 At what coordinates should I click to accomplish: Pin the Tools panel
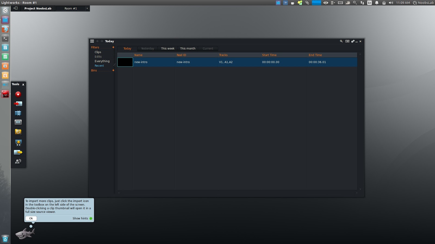(23, 84)
